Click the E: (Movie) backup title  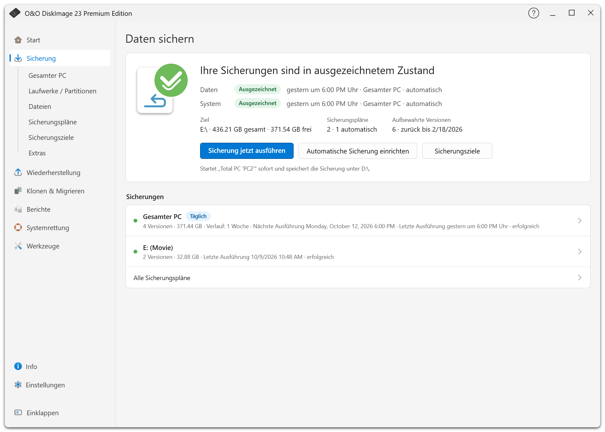158,247
